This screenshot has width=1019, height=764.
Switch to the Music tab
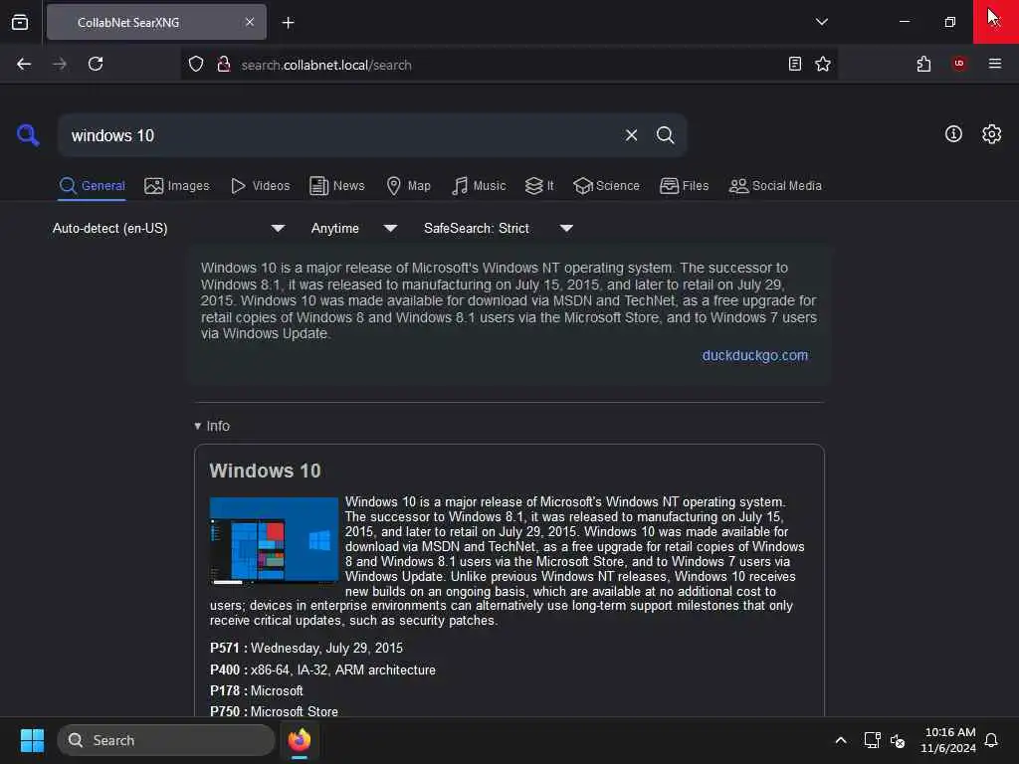tap(479, 186)
